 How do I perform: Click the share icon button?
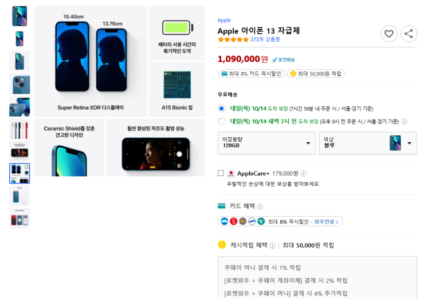pos(409,34)
